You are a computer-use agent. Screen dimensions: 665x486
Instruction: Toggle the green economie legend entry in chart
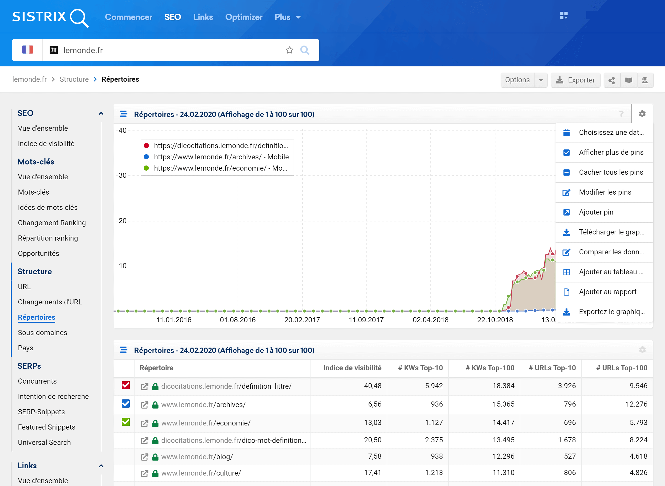[x=216, y=168]
